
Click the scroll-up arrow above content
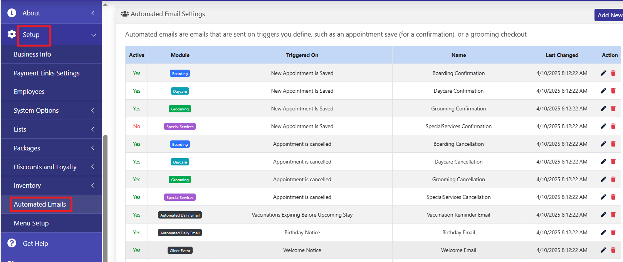pos(106,5)
